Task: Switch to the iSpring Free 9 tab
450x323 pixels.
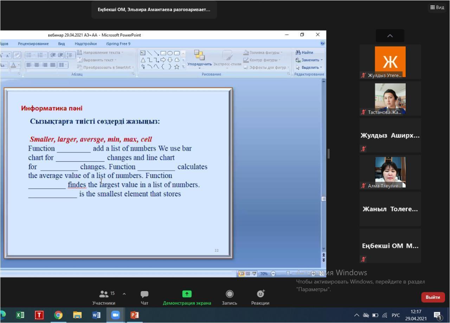Action: coord(118,43)
